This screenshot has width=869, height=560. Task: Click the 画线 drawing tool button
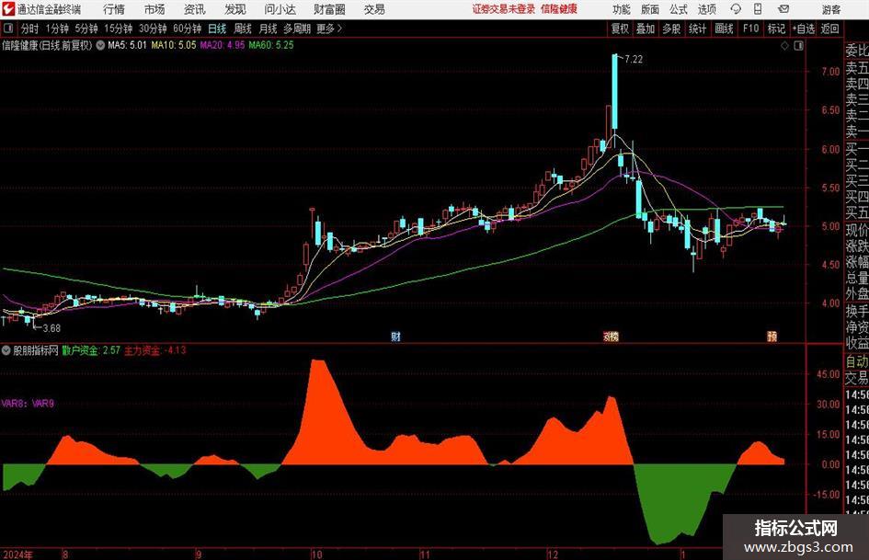pyautogui.click(x=724, y=29)
